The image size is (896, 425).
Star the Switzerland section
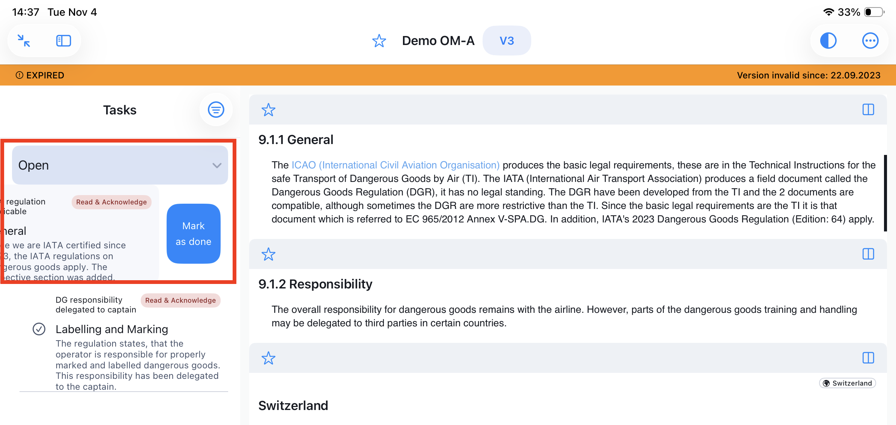(268, 358)
